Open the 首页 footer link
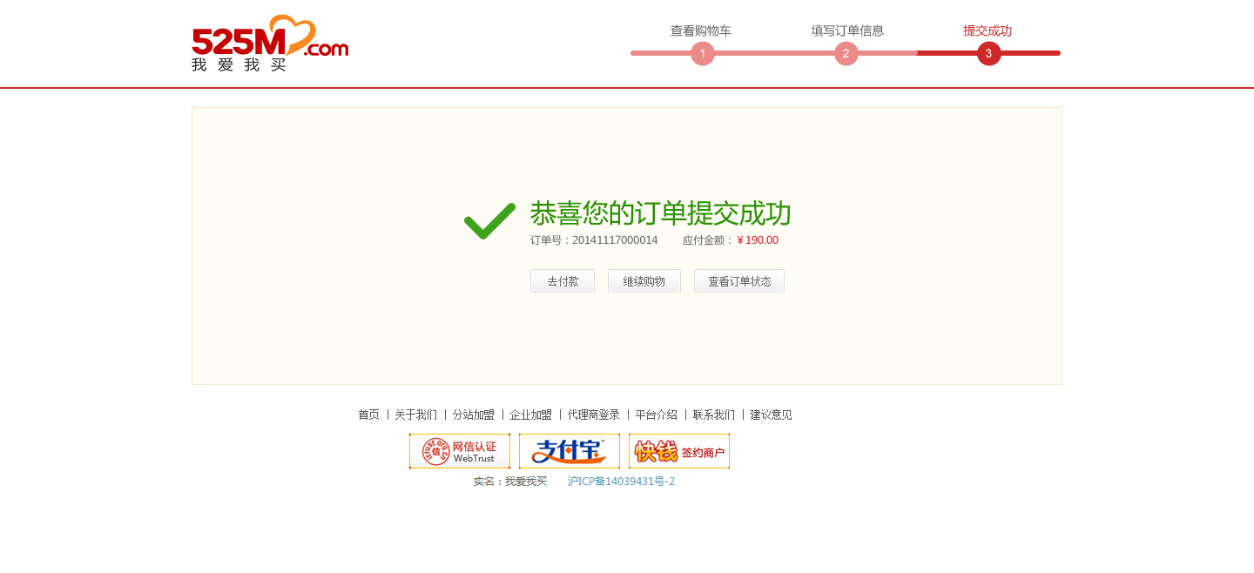 (x=369, y=415)
